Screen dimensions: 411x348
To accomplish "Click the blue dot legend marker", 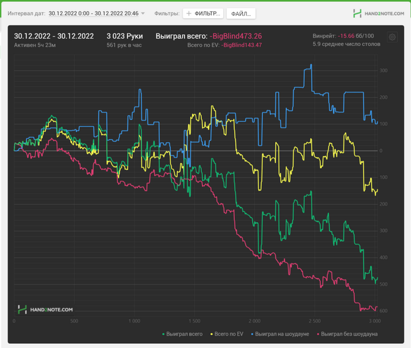I will point(252,334).
